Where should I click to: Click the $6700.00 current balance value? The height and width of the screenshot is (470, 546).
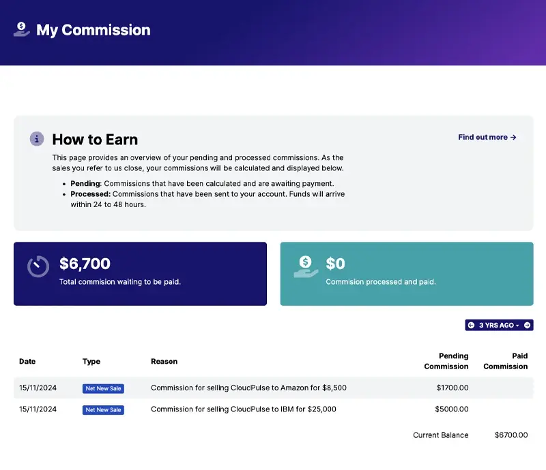click(511, 435)
